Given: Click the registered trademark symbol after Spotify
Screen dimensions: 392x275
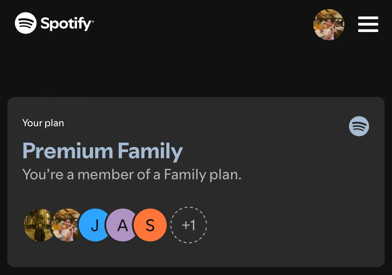Looking at the screenshot, I should pos(93,22).
